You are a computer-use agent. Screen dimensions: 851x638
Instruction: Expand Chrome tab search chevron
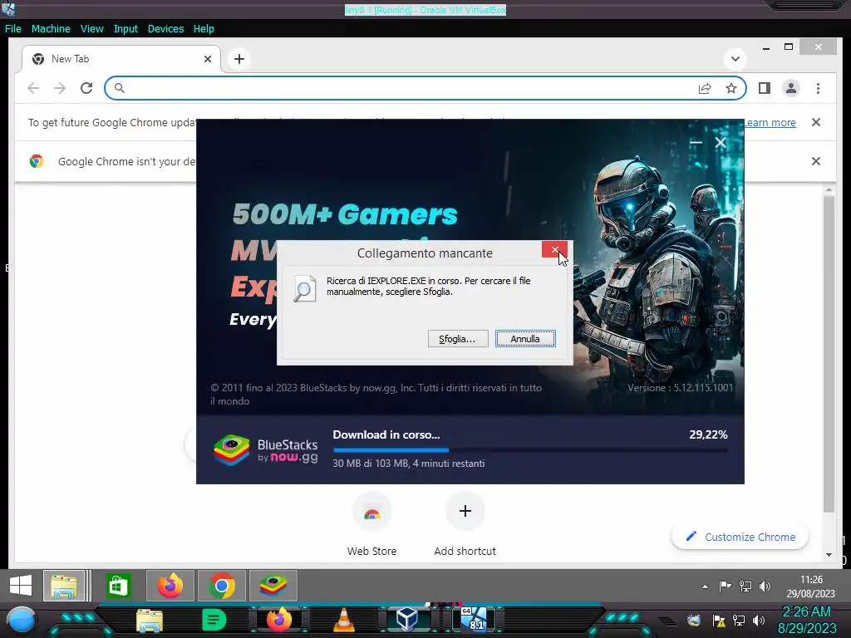click(735, 59)
